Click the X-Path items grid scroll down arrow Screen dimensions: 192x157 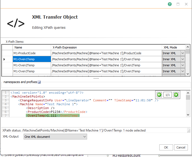188,74
